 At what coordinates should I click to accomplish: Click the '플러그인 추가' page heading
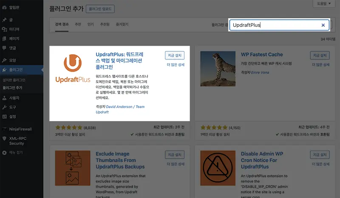66,8
